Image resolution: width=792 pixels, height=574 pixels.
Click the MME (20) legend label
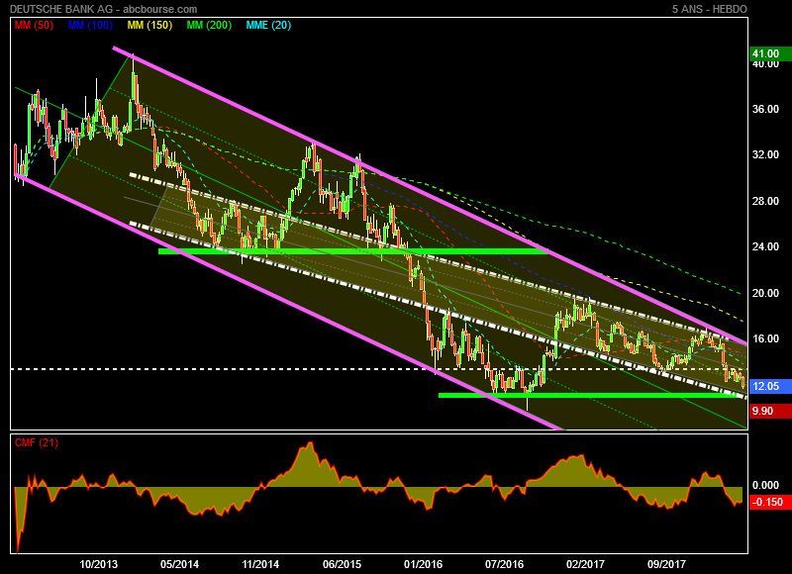[x=268, y=26]
